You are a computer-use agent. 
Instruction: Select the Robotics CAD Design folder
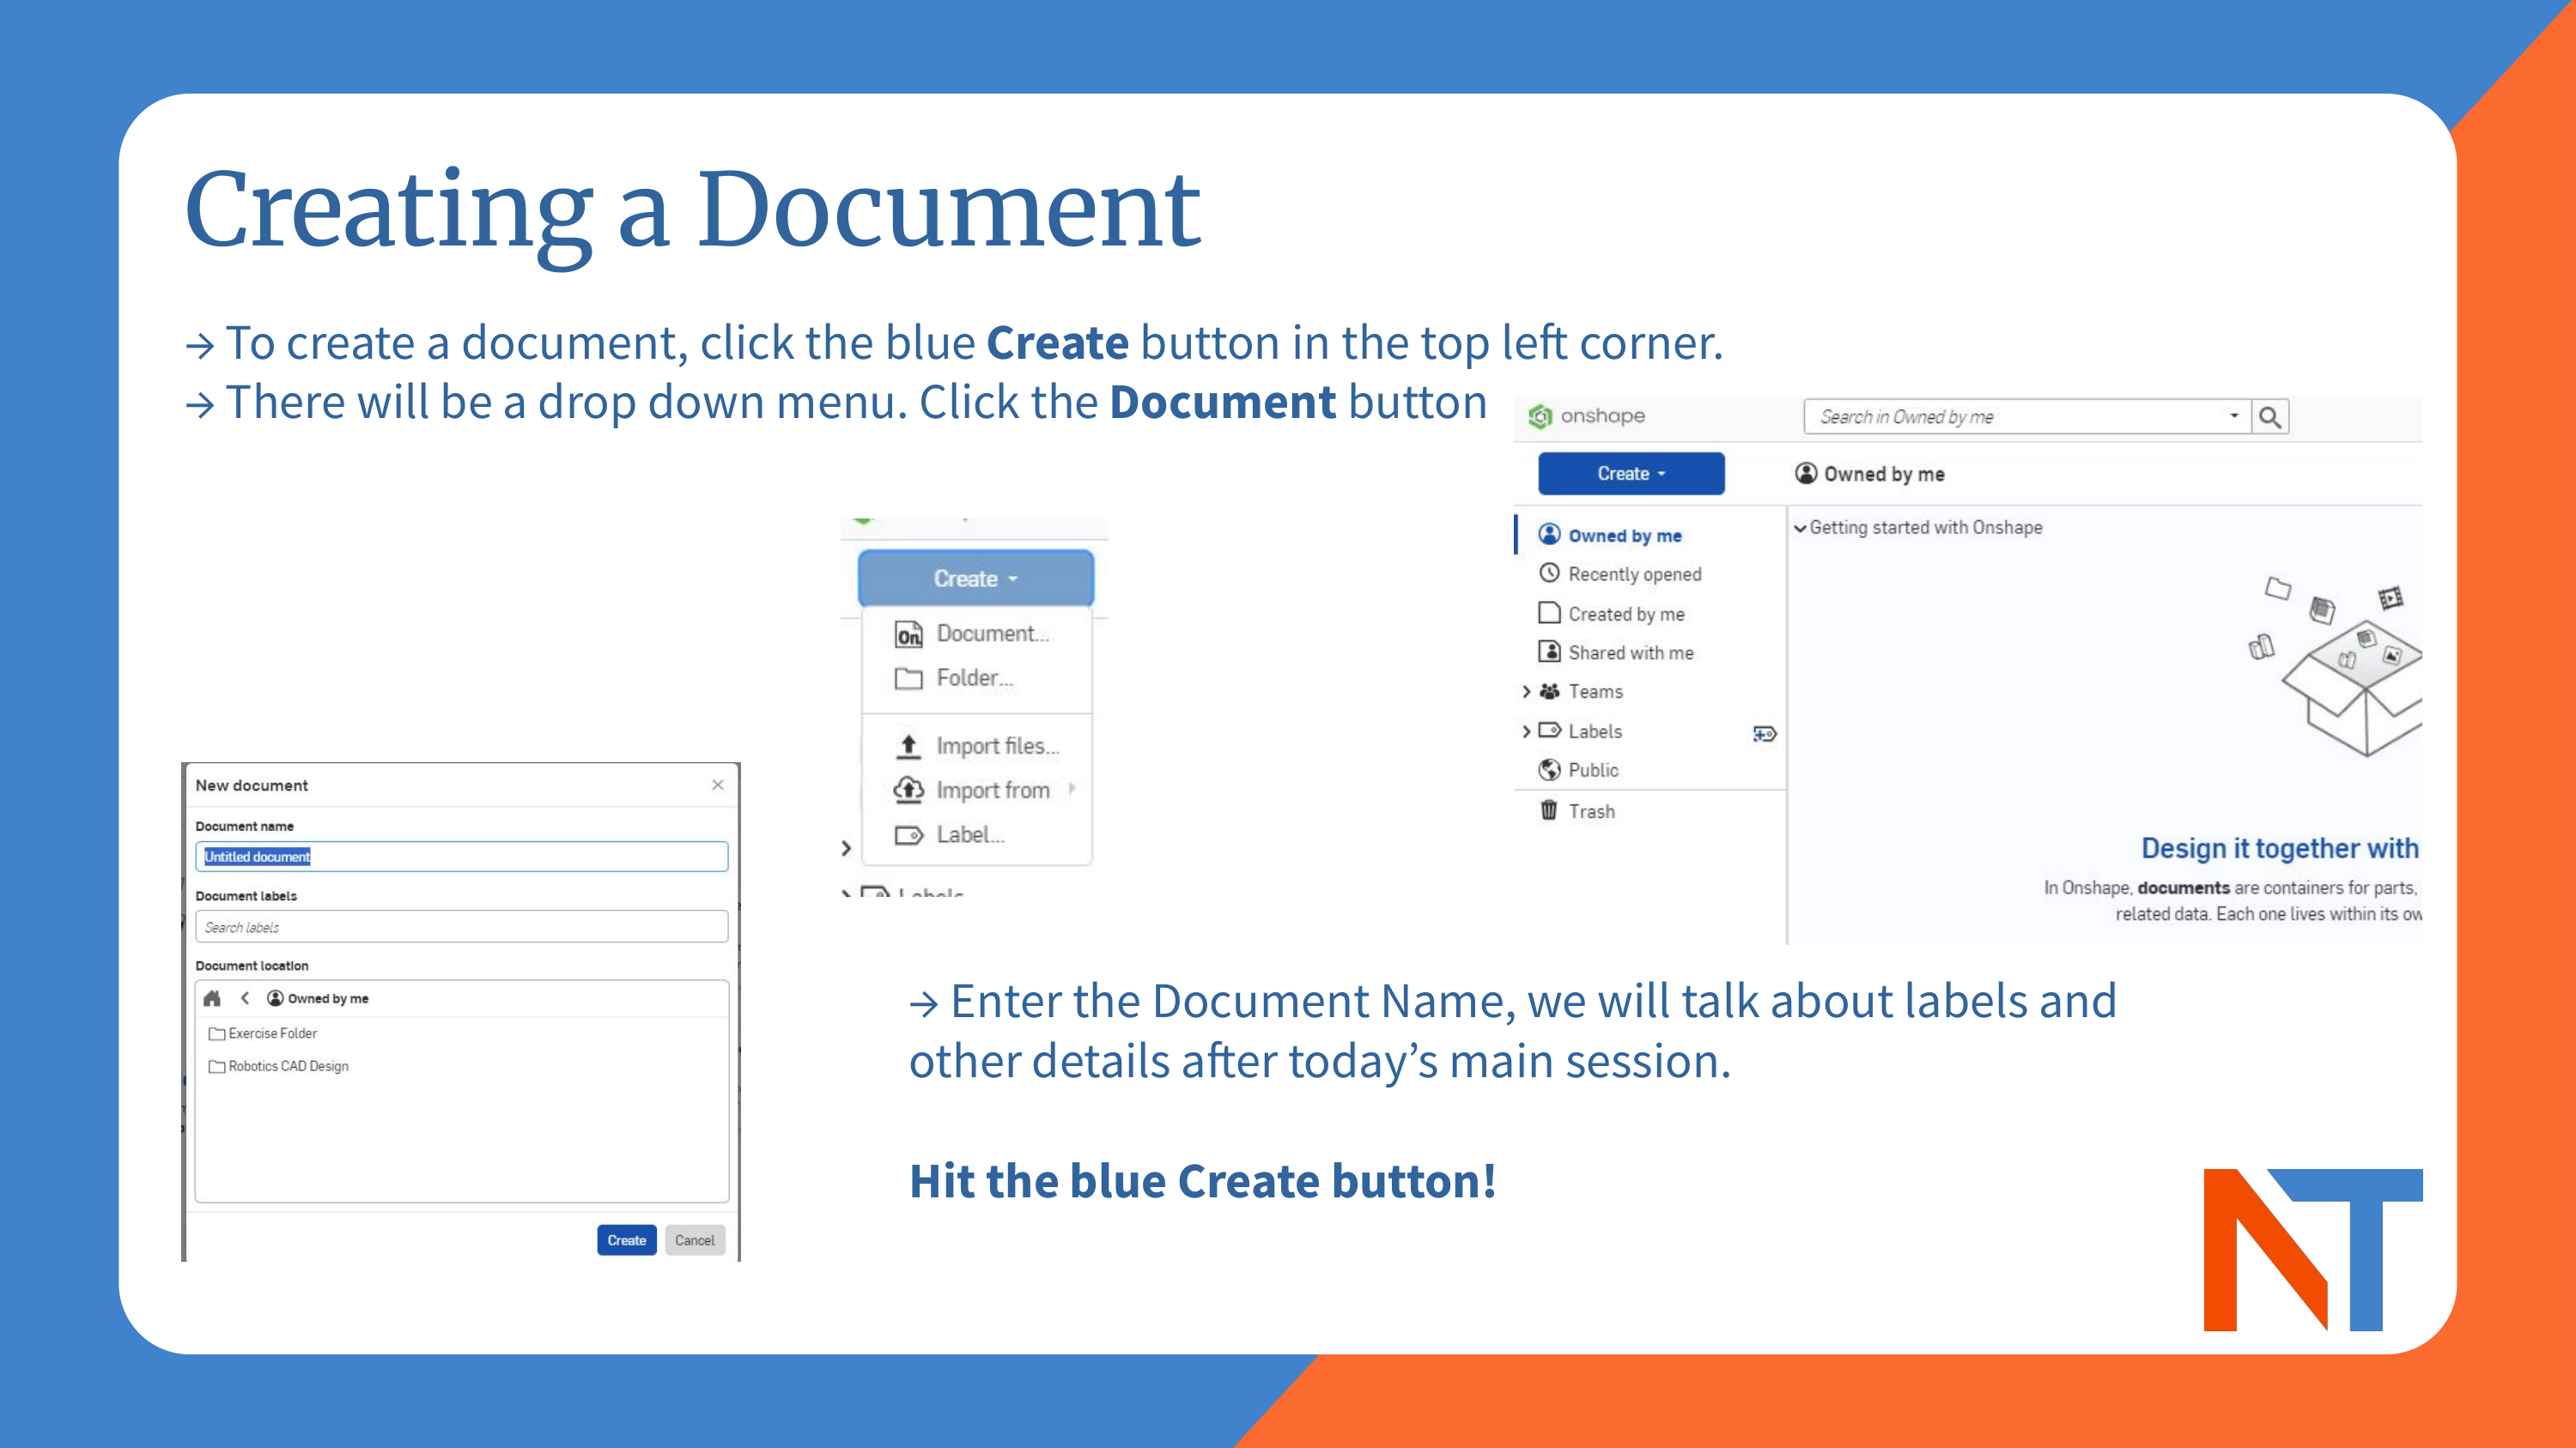(x=287, y=1066)
